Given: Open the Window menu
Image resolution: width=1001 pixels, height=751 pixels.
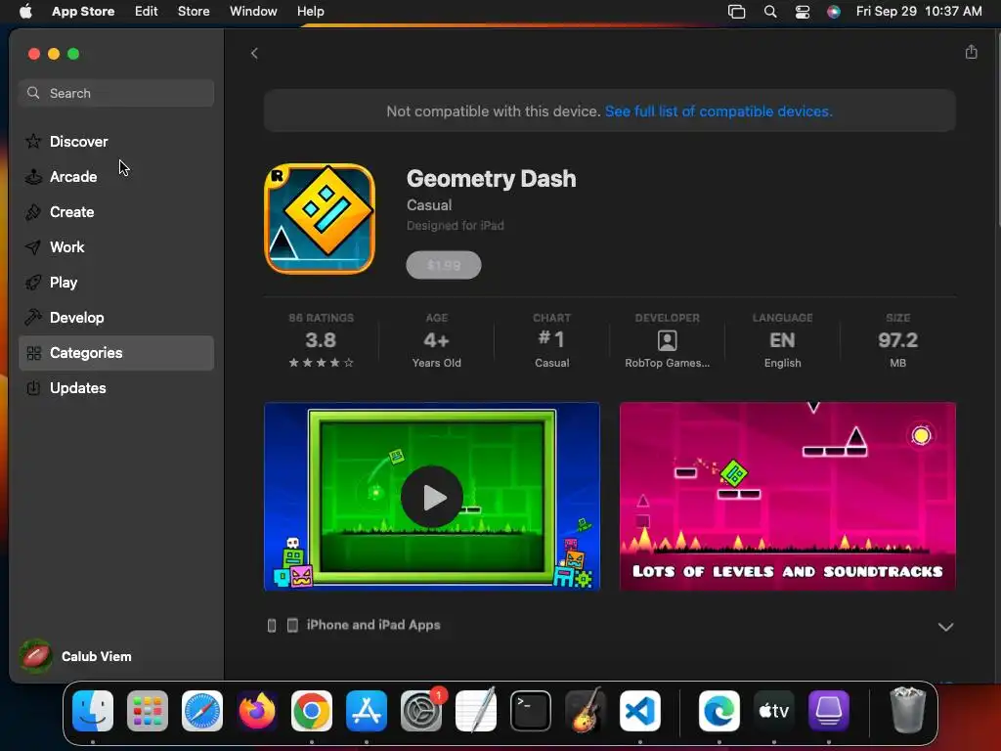Looking at the screenshot, I should (253, 12).
